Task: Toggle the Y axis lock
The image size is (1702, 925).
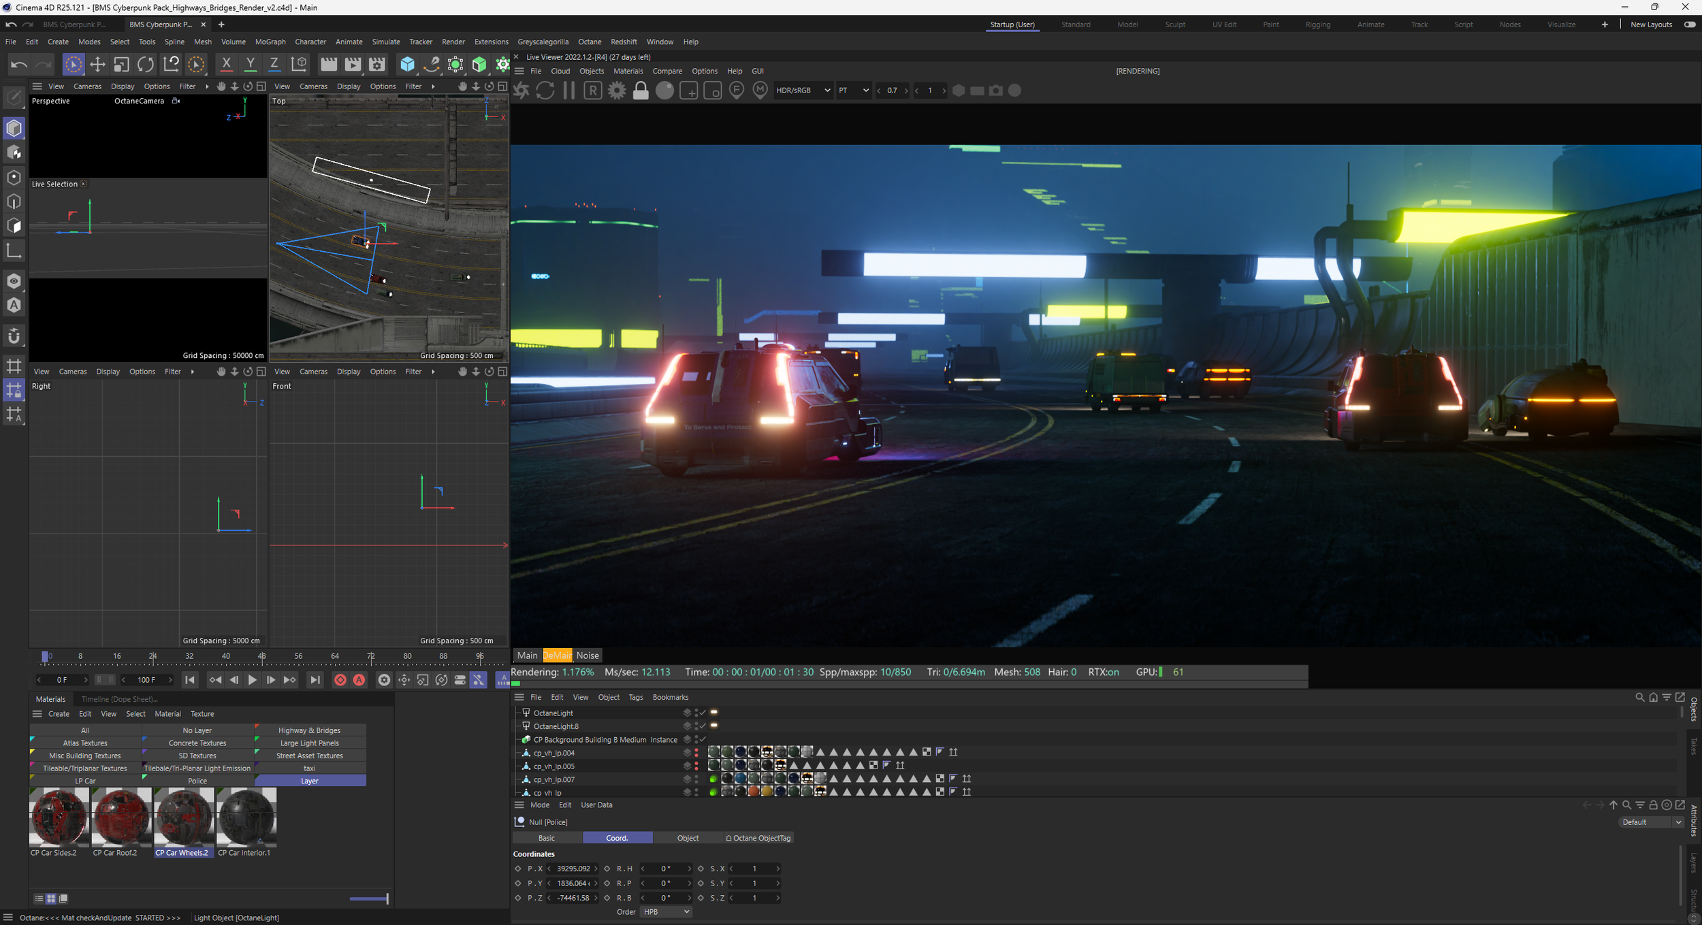Action: (250, 65)
